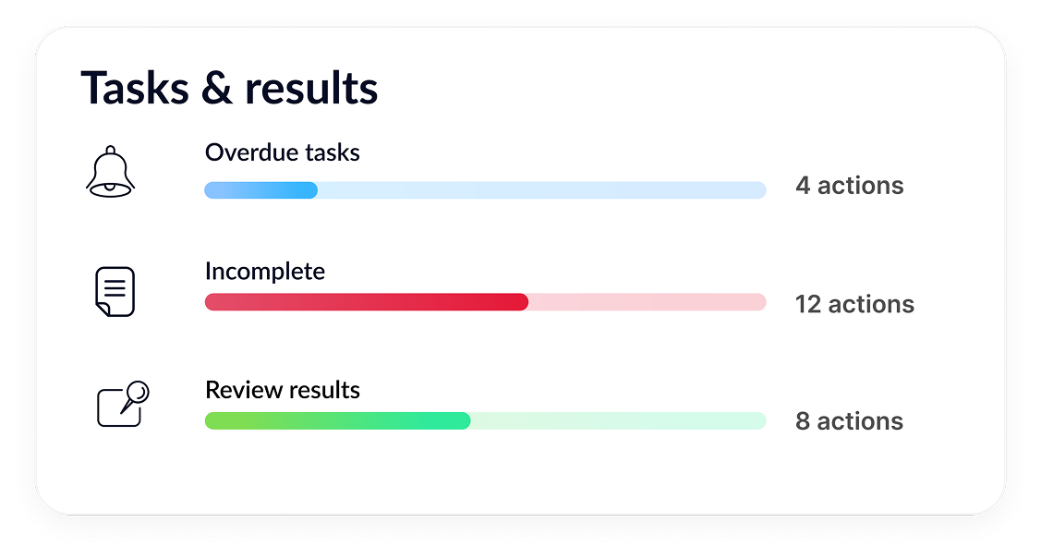The height and width of the screenshot is (559, 1041).
Task: Select the pin head on the review icon
Action: pos(139,391)
